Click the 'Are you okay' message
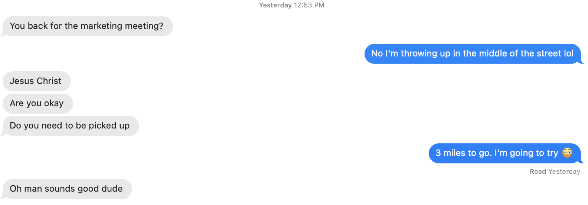Image resolution: width=588 pixels, height=205 pixels. pos(37,104)
